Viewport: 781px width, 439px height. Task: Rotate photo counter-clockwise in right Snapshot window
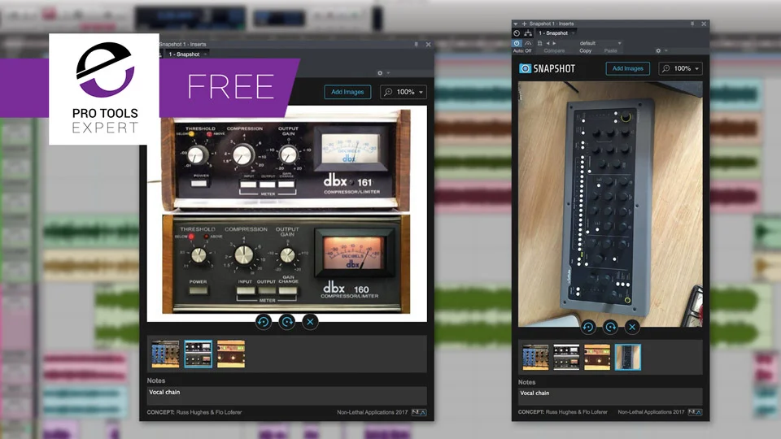click(x=587, y=327)
